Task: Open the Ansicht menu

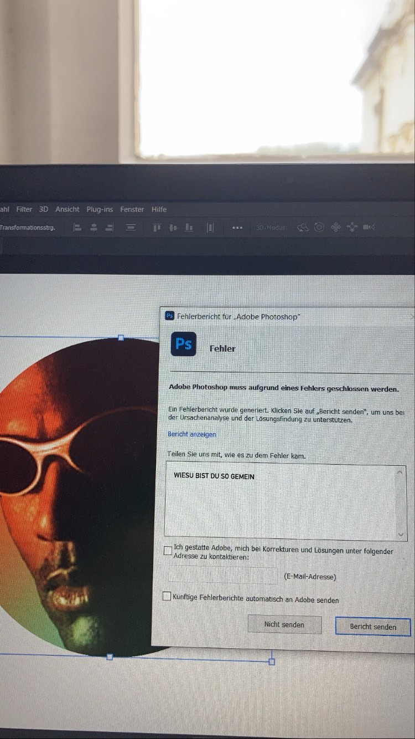Action: click(68, 209)
